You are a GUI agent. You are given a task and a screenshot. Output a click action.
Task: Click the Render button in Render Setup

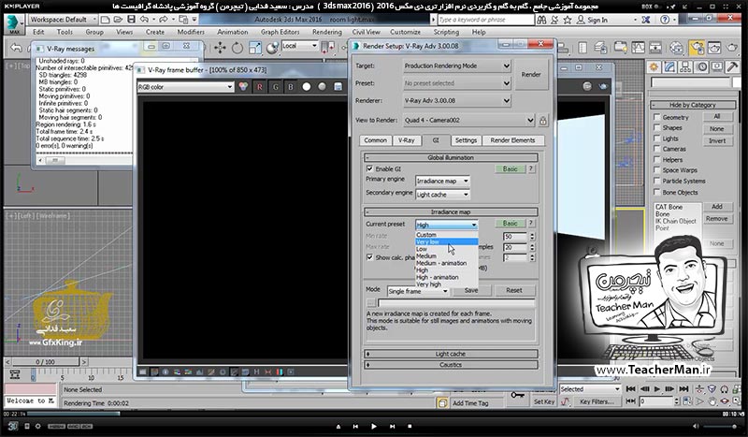(x=531, y=75)
